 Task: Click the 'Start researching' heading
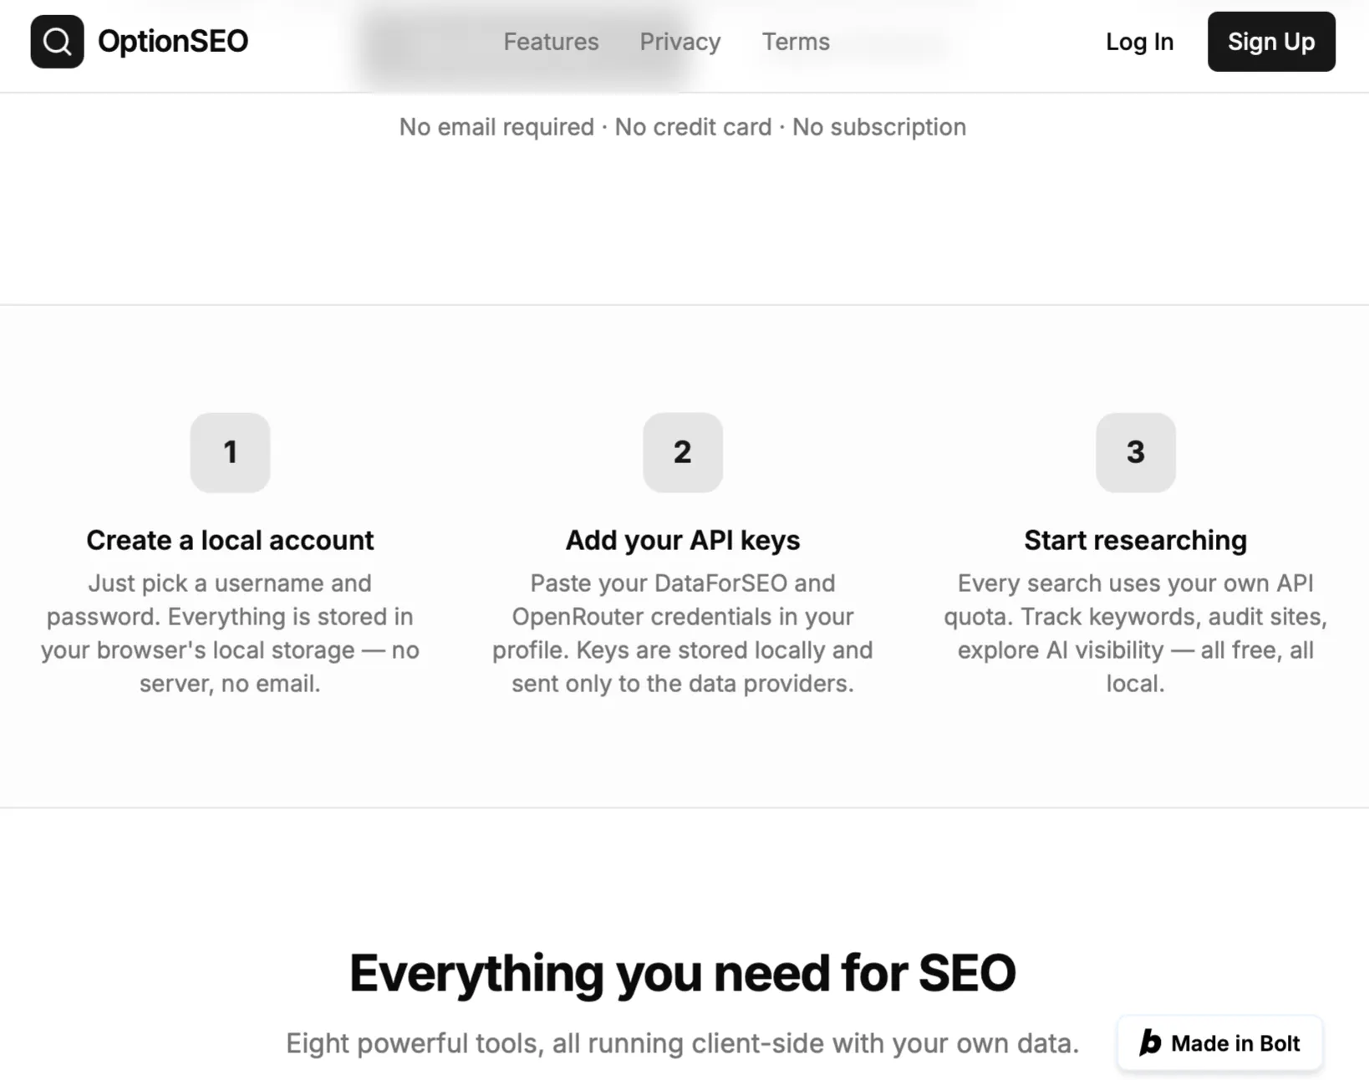pyautogui.click(x=1136, y=540)
